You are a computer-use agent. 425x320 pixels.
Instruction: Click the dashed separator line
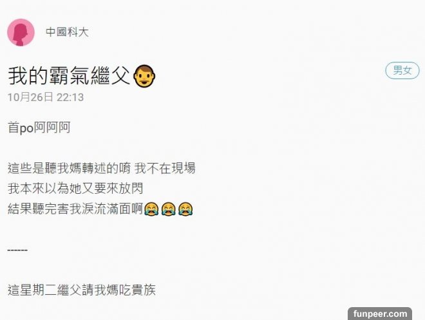click(17, 250)
